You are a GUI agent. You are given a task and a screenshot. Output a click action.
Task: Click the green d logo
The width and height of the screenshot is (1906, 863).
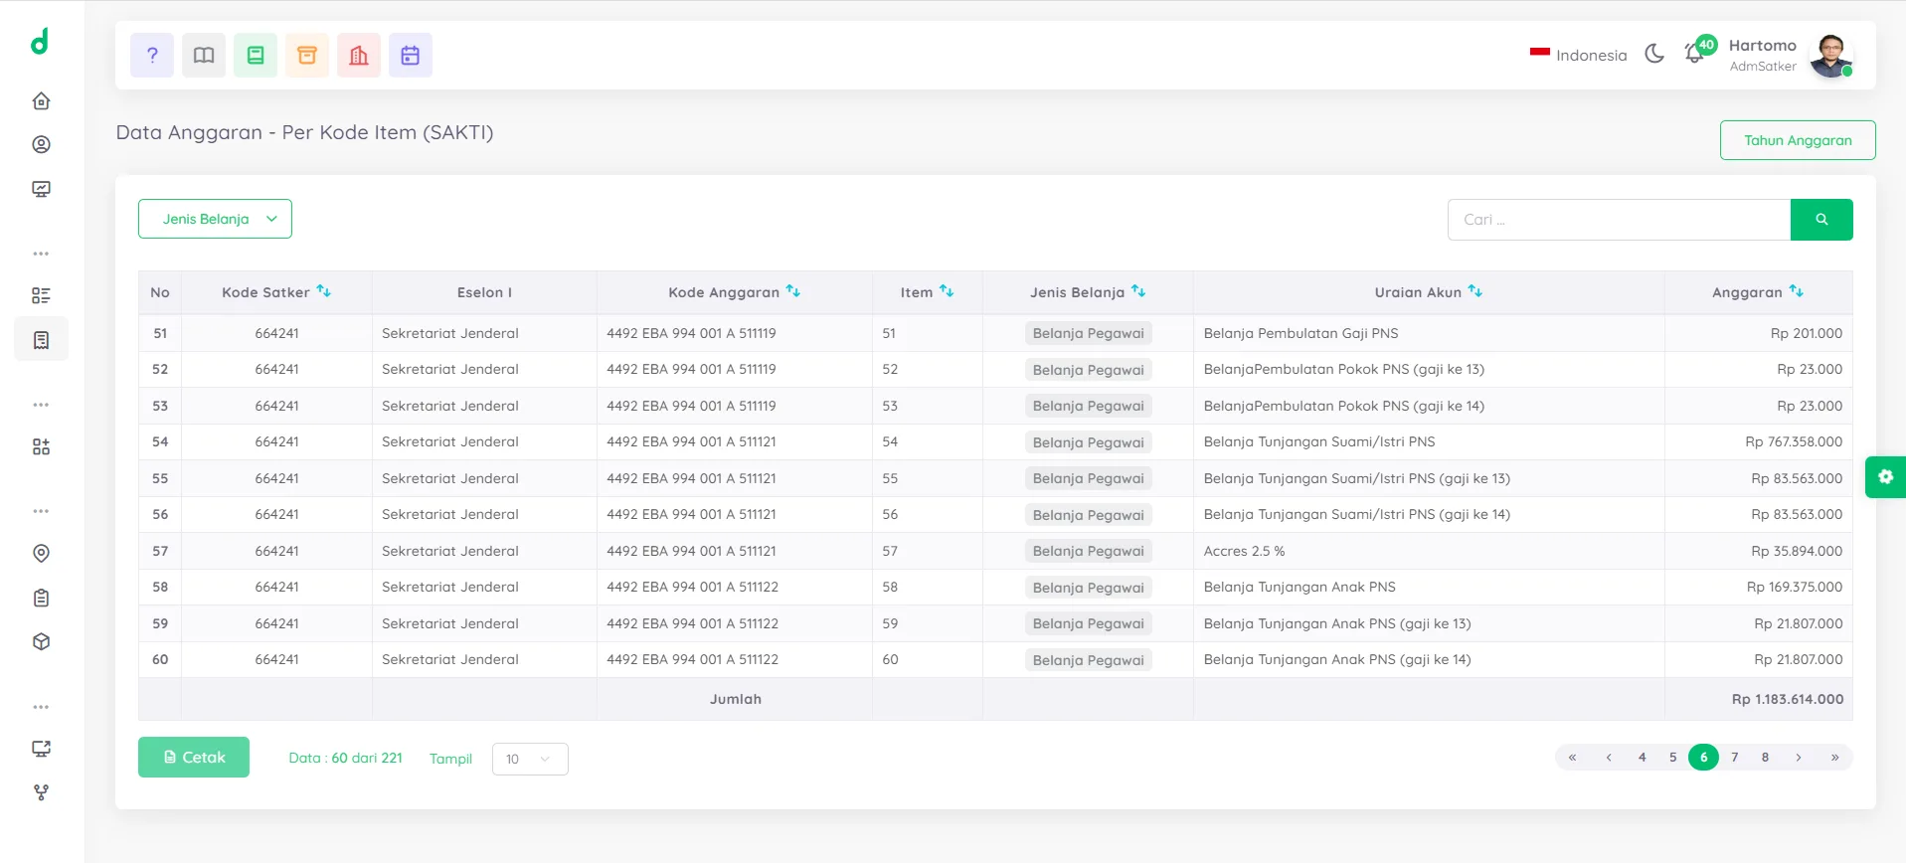coord(40,41)
